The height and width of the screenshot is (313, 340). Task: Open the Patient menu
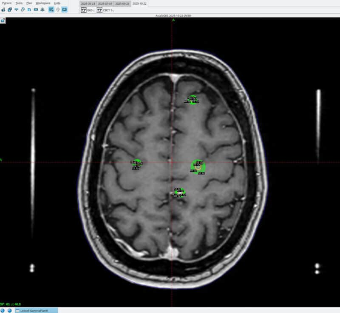click(x=7, y=3)
